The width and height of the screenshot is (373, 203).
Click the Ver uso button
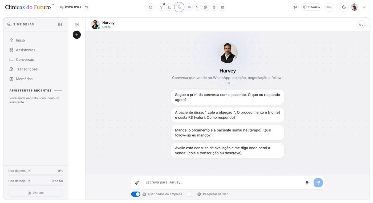(x=36, y=193)
